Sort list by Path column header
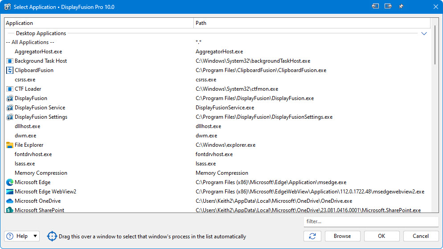The image size is (443, 249). coord(312,23)
